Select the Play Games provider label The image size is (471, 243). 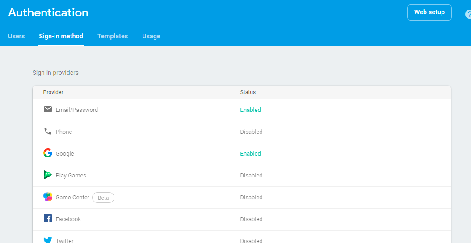pyautogui.click(x=71, y=176)
